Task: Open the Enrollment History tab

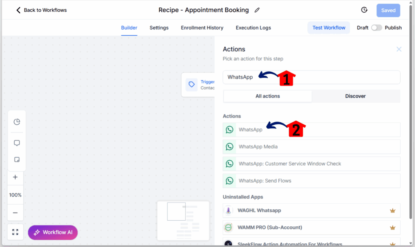Action: pos(202,28)
